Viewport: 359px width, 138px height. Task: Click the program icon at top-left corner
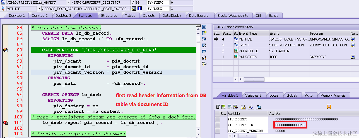[x=3, y=3]
